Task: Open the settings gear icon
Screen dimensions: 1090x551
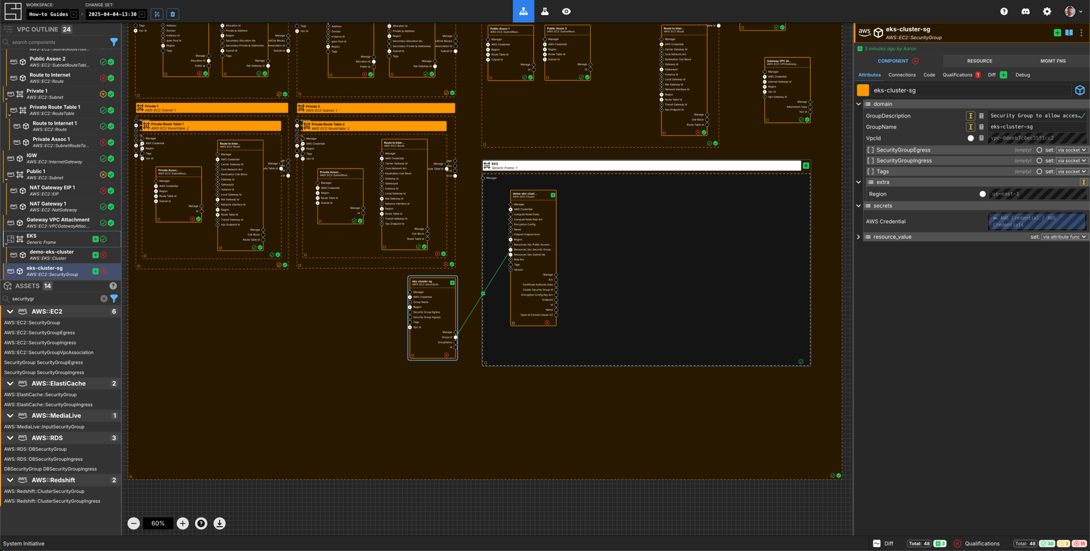Action: point(1047,11)
